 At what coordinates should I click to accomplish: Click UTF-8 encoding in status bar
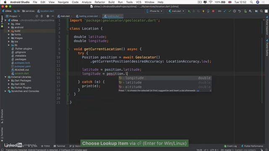pyautogui.click(x=214, y=150)
